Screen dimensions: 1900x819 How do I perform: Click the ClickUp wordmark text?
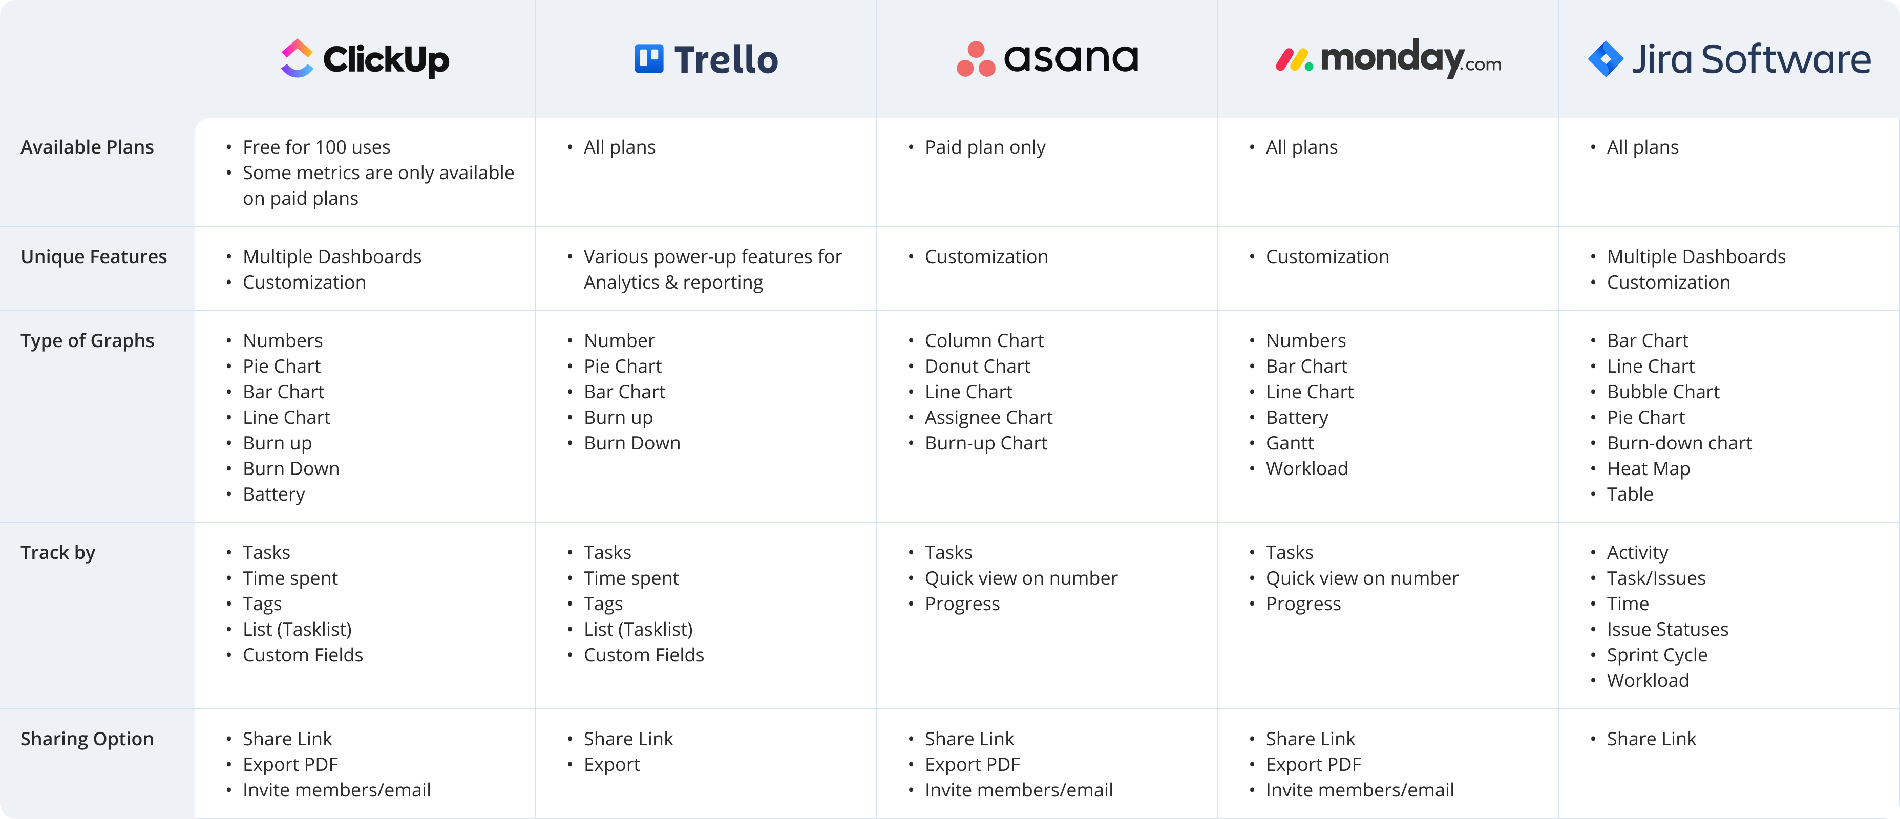[386, 60]
